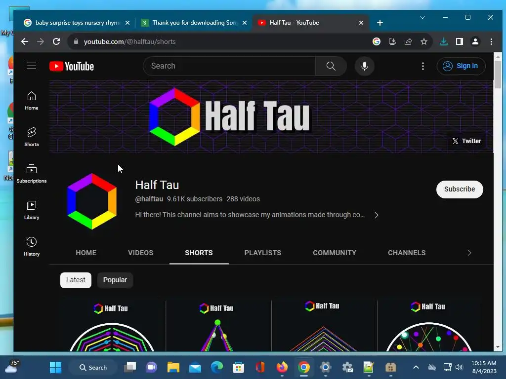Open the first short with concentric polygons
The height and width of the screenshot is (379, 506).
tap(112, 326)
